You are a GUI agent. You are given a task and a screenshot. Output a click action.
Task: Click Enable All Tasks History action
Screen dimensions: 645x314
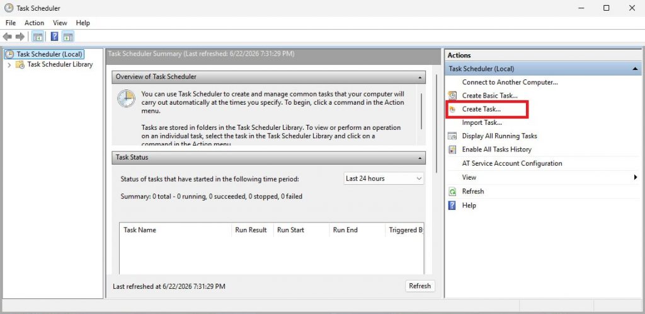click(496, 149)
